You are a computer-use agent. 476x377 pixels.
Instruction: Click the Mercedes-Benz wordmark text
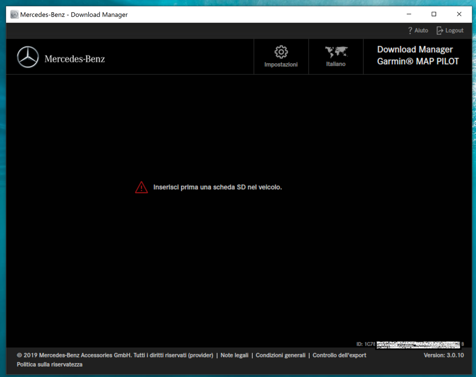pyautogui.click(x=75, y=59)
